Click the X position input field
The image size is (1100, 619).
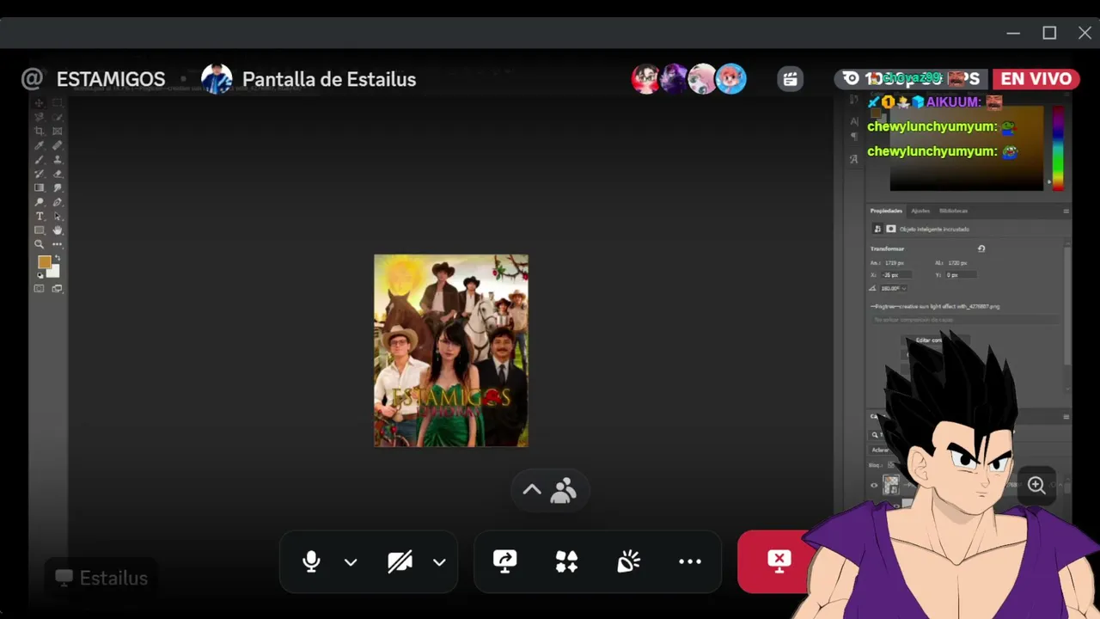pos(898,275)
